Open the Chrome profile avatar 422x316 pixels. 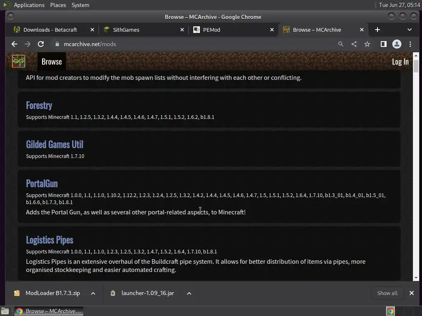397,44
